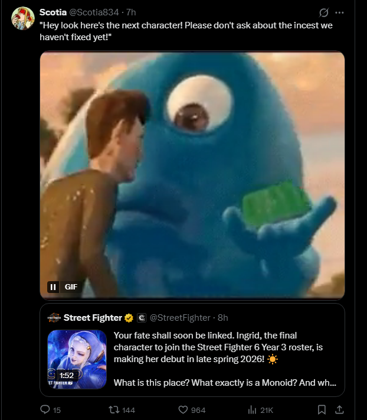Open the Scotia display name link

(x=53, y=12)
